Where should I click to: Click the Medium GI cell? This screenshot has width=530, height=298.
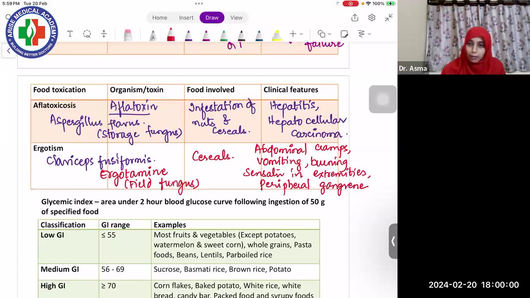point(68,272)
